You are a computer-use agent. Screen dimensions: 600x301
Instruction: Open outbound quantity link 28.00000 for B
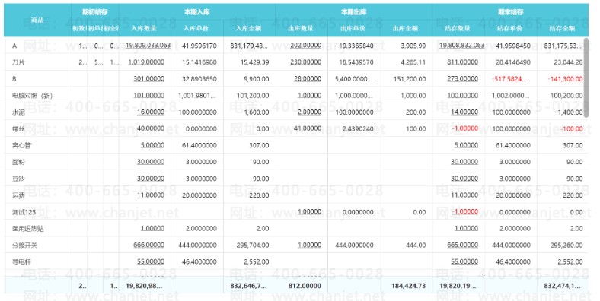coord(308,79)
